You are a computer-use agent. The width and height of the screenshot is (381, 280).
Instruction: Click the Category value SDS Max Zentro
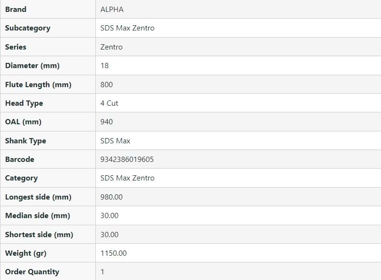pos(127,178)
